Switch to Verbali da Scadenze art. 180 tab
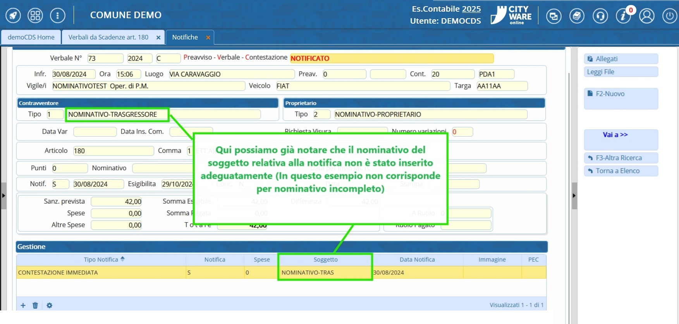 coord(108,37)
